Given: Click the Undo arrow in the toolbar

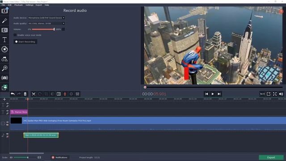Looking at the screenshot, I should pos(13,94).
